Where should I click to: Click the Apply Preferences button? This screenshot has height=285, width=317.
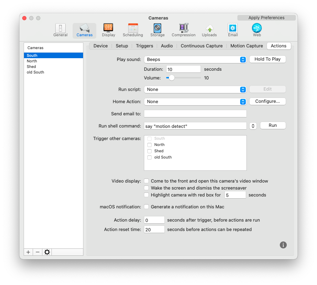[266, 18]
